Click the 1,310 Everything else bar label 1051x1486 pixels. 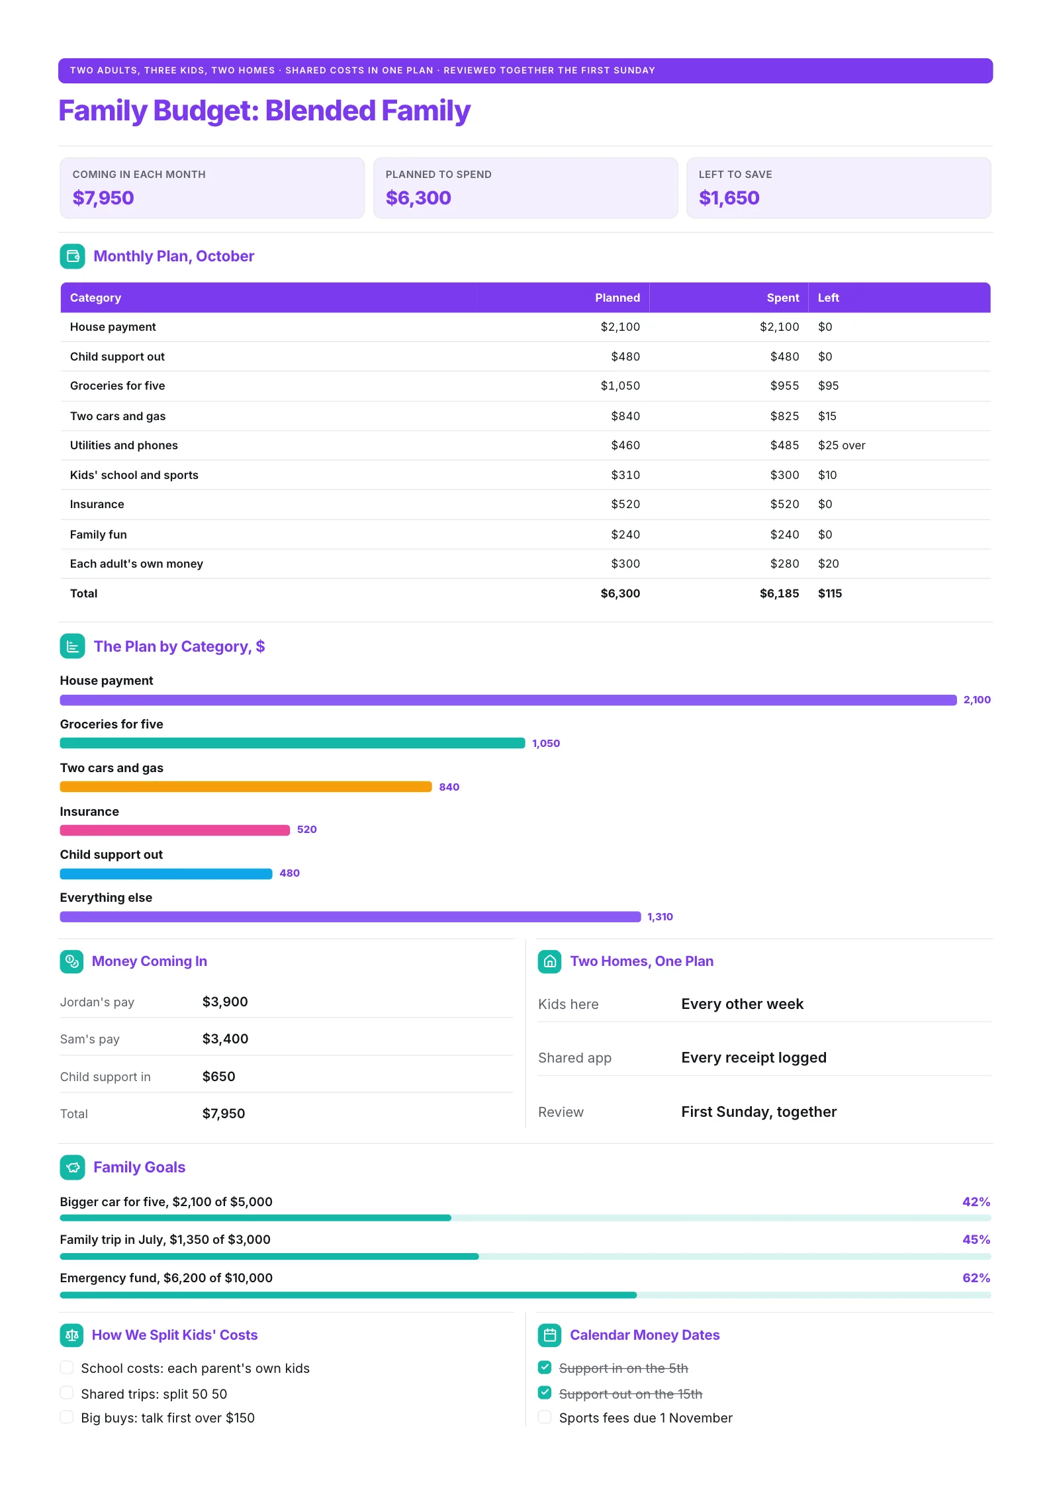point(660,917)
